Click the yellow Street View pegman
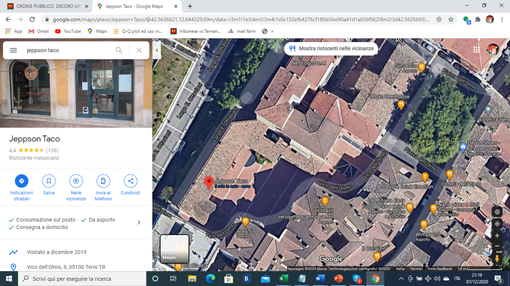510x286 pixels. (x=497, y=258)
